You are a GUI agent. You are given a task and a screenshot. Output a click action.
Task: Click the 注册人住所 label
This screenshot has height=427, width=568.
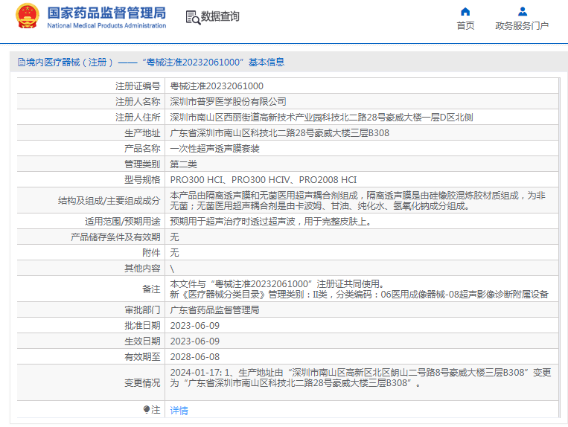pyautogui.click(x=138, y=118)
